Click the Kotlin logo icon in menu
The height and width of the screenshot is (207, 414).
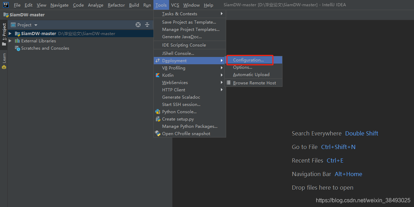point(158,75)
